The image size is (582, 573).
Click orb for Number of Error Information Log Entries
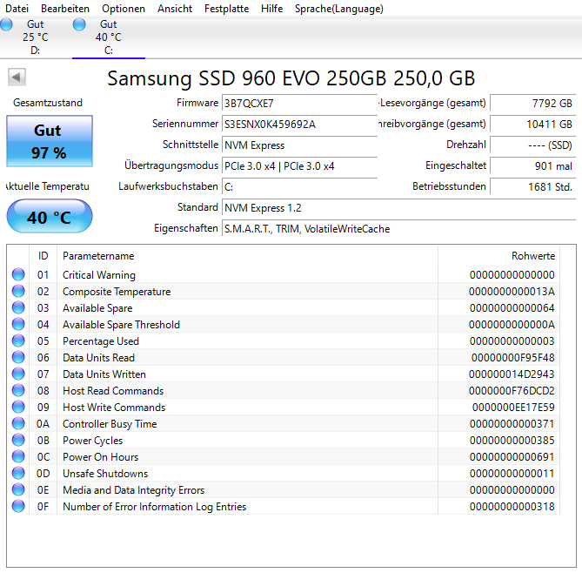coord(18,506)
